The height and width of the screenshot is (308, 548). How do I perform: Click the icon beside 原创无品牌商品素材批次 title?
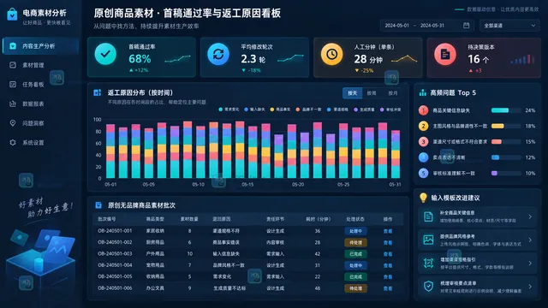pyautogui.click(x=98, y=205)
